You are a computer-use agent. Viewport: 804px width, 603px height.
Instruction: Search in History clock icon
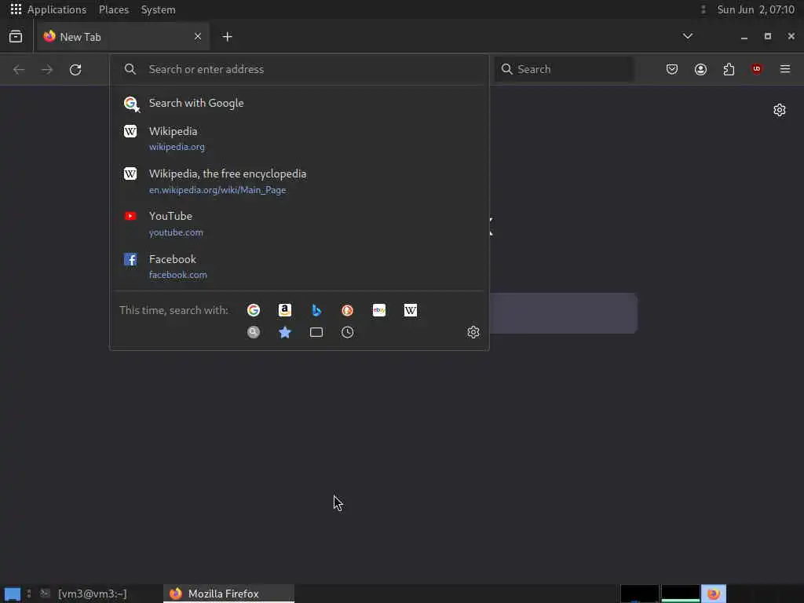tap(348, 332)
